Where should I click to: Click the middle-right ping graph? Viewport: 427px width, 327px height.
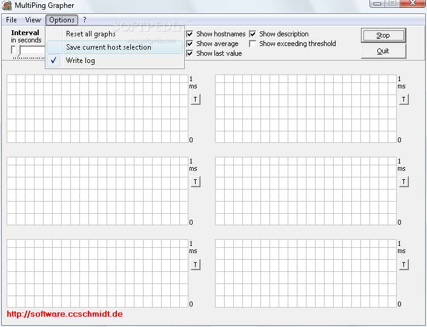[306, 191]
